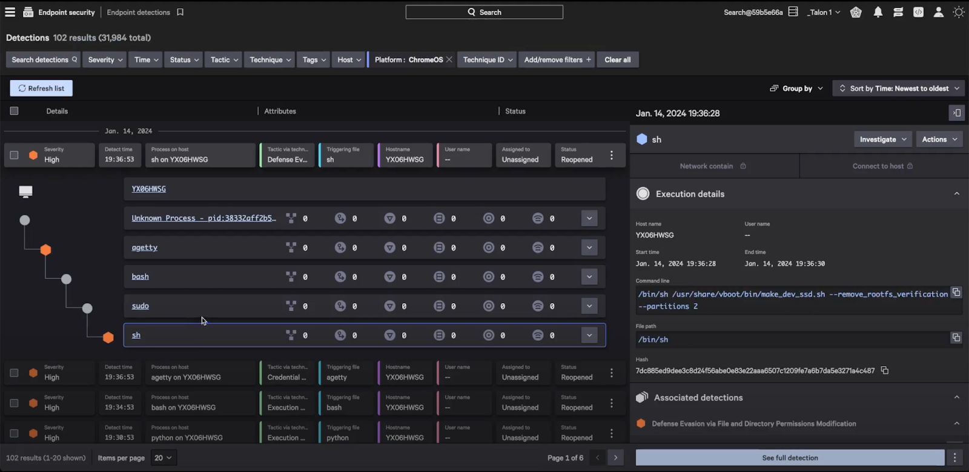Screen dimensions: 969x472
Task: Open the Actions menu
Action: click(939, 139)
